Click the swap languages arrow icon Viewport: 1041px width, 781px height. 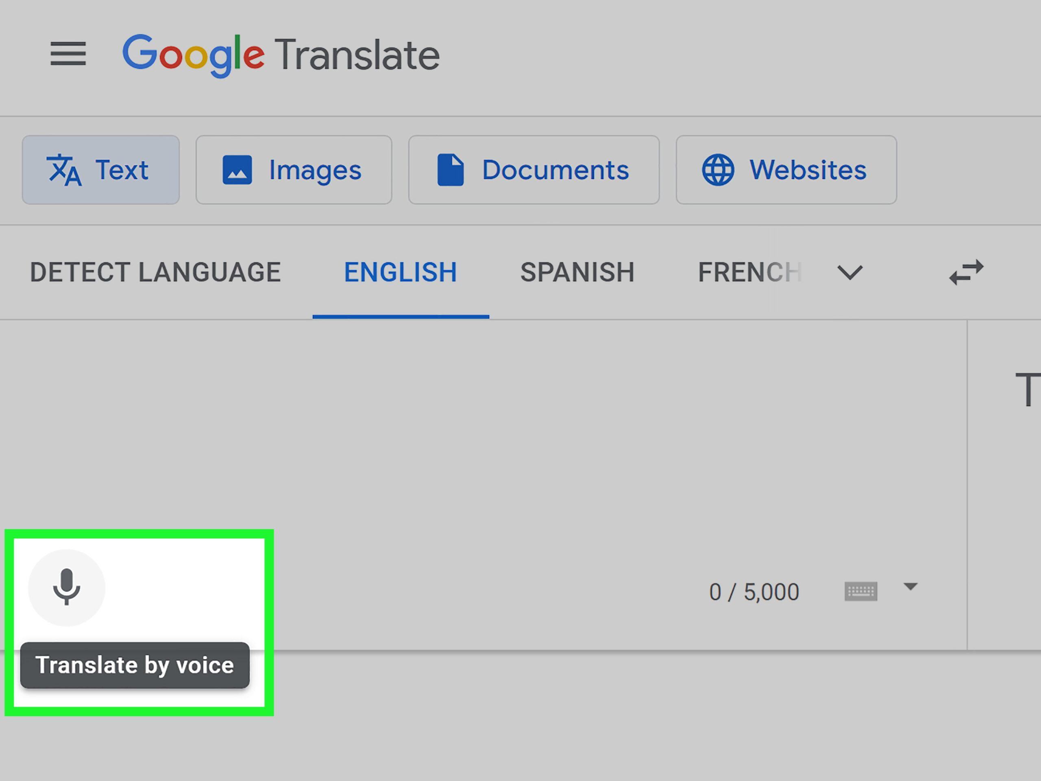point(966,272)
